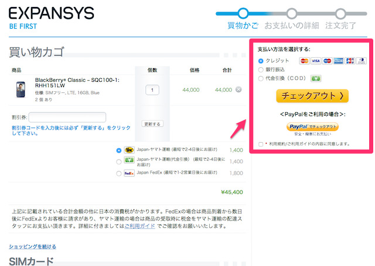The image size is (375, 266).
Task: Remove the BlackBerry Classic item with the x icon
Action: (238, 89)
